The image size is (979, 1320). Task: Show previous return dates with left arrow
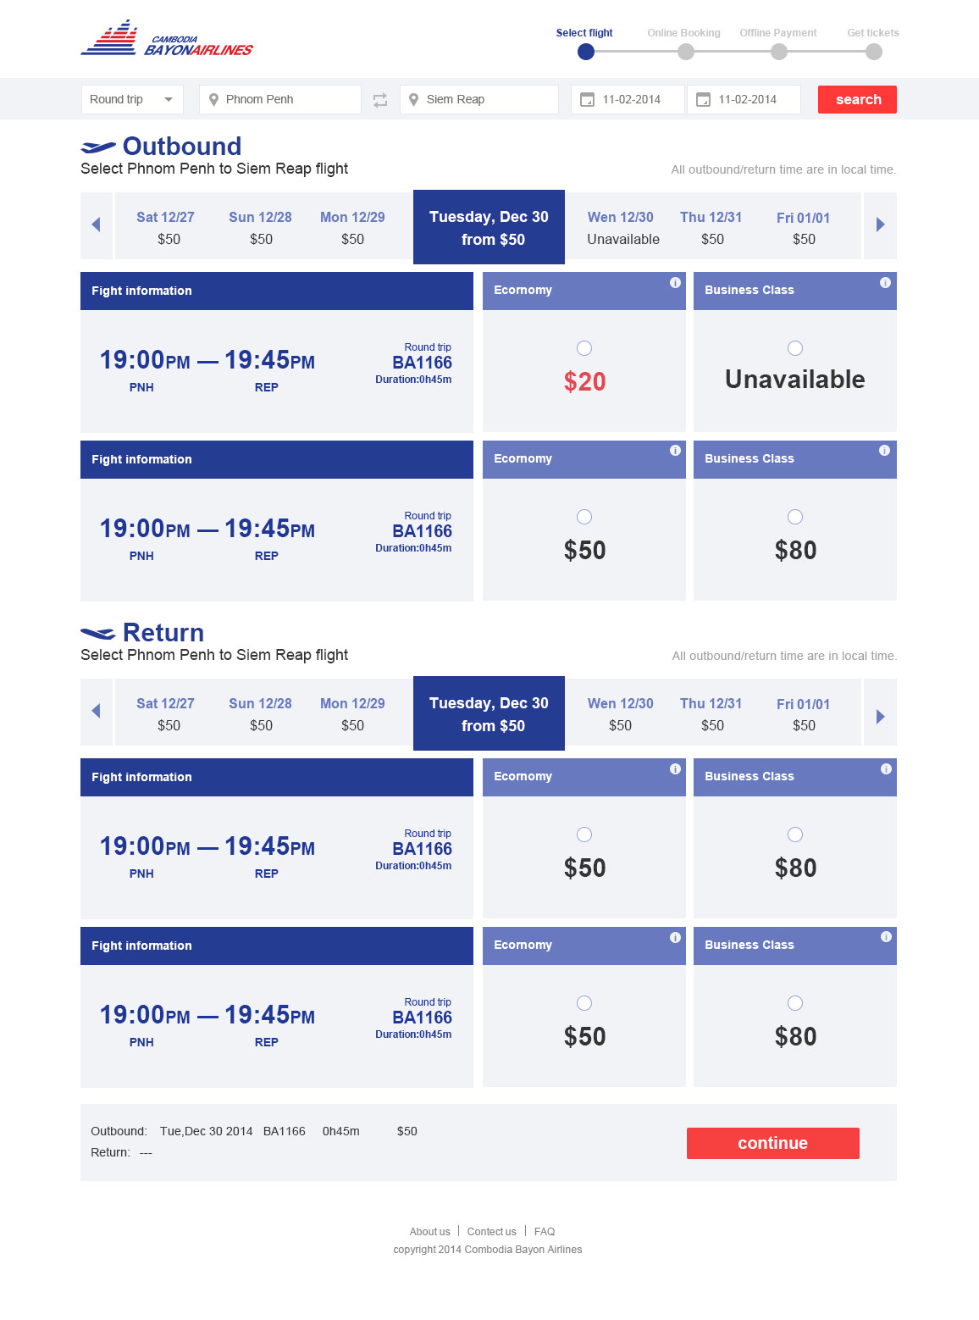pyautogui.click(x=96, y=711)
